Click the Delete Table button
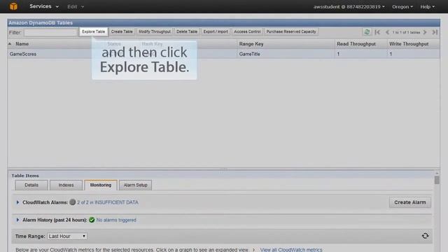This screenshot has width=448, height=252. [x=187, y=31]
